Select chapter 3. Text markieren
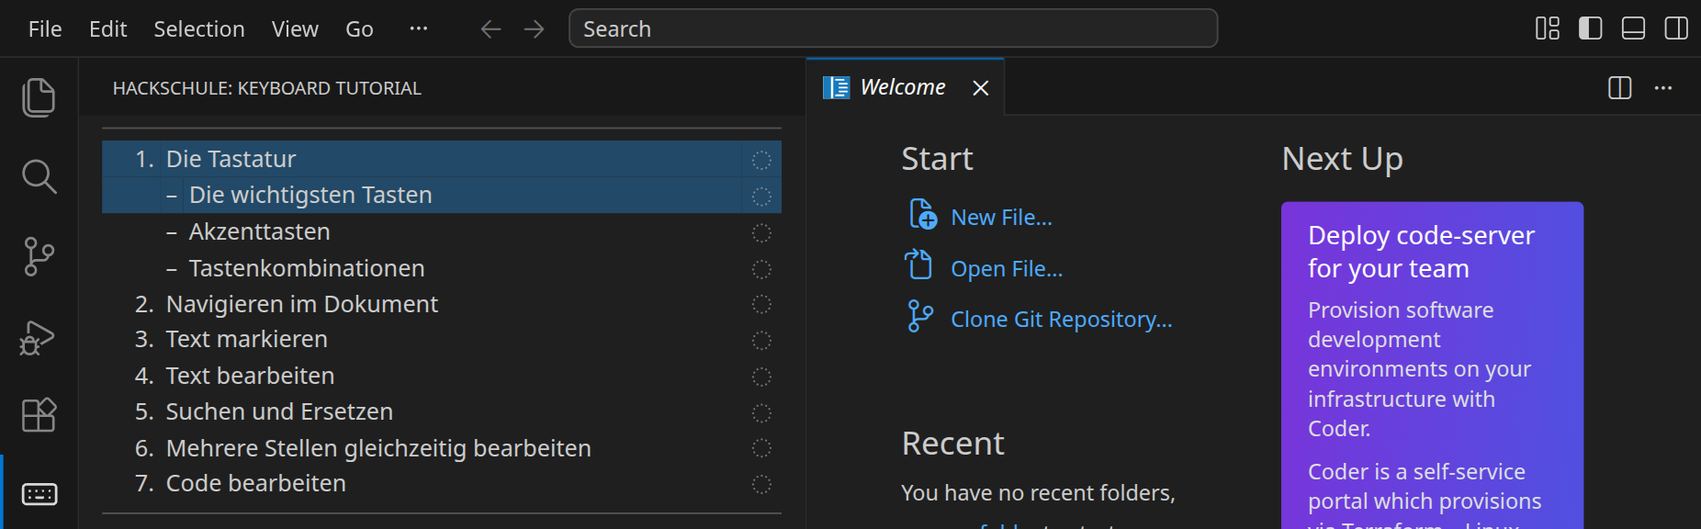The width and height of the screenshot is (1701, 529). (x=442, y=340)
